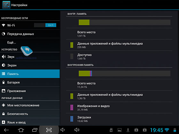Viewport: 179px width, 134px height.
Task: Open the Ещё... wireless options
Action: tap(30, 42)
